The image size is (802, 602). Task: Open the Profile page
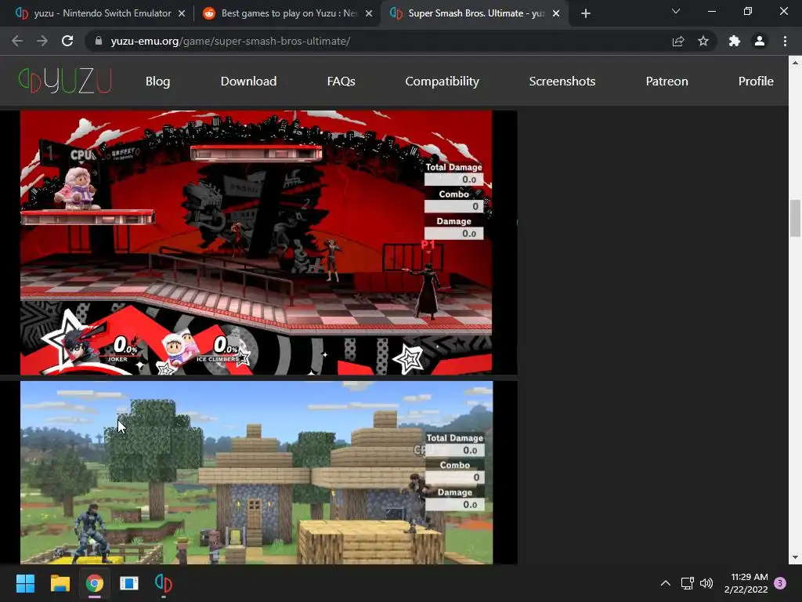(x=756, y=81)
